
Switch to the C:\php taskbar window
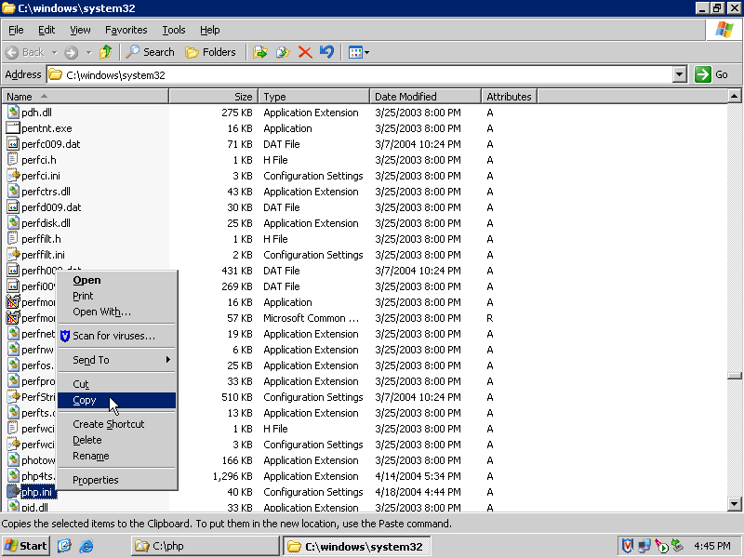click(x=205, y=546)
